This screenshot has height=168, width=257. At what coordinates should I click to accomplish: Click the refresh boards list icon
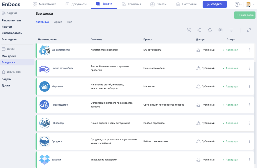(210, 30)
